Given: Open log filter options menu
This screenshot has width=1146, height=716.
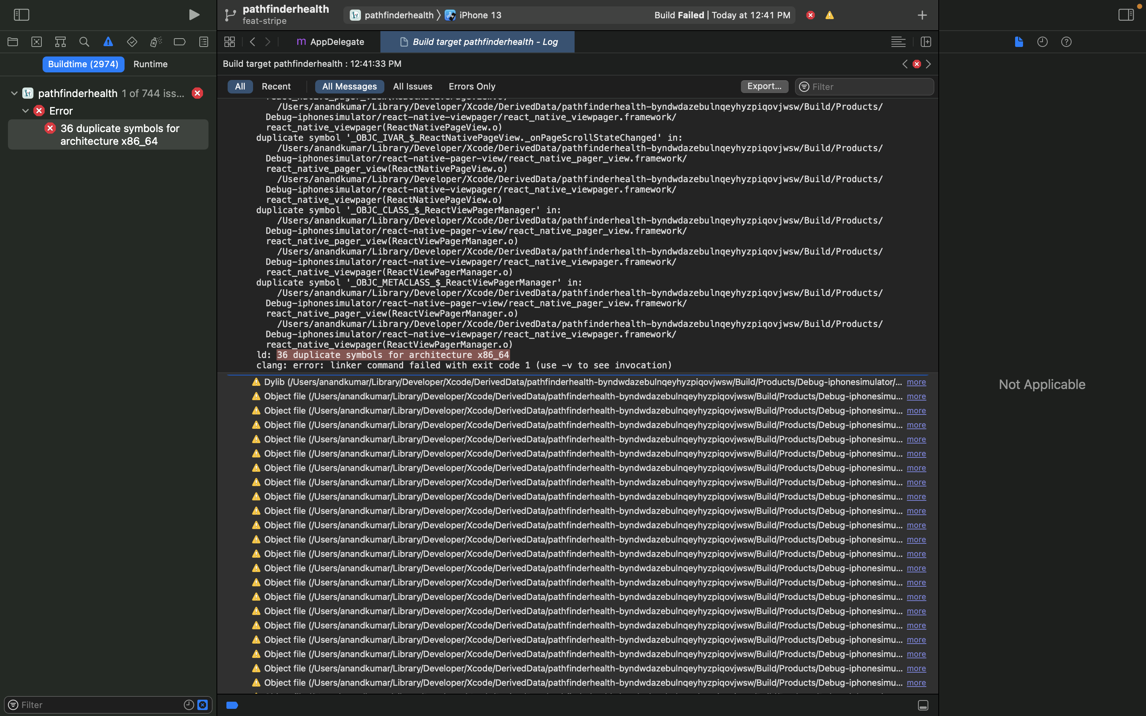Looking at the screenshot, I should [804, 87].
